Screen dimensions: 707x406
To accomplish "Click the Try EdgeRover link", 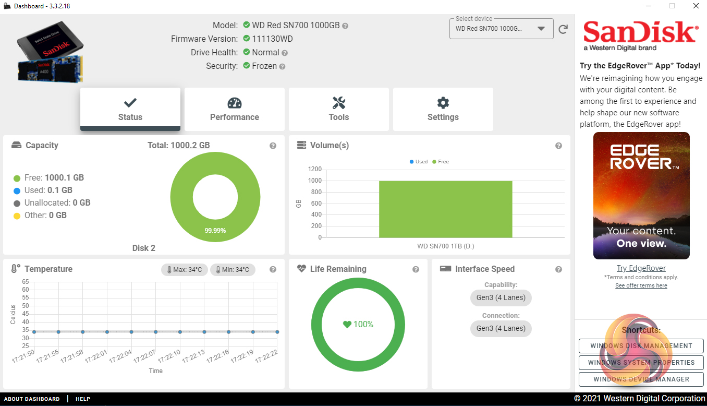I will (x=641, y=268).
